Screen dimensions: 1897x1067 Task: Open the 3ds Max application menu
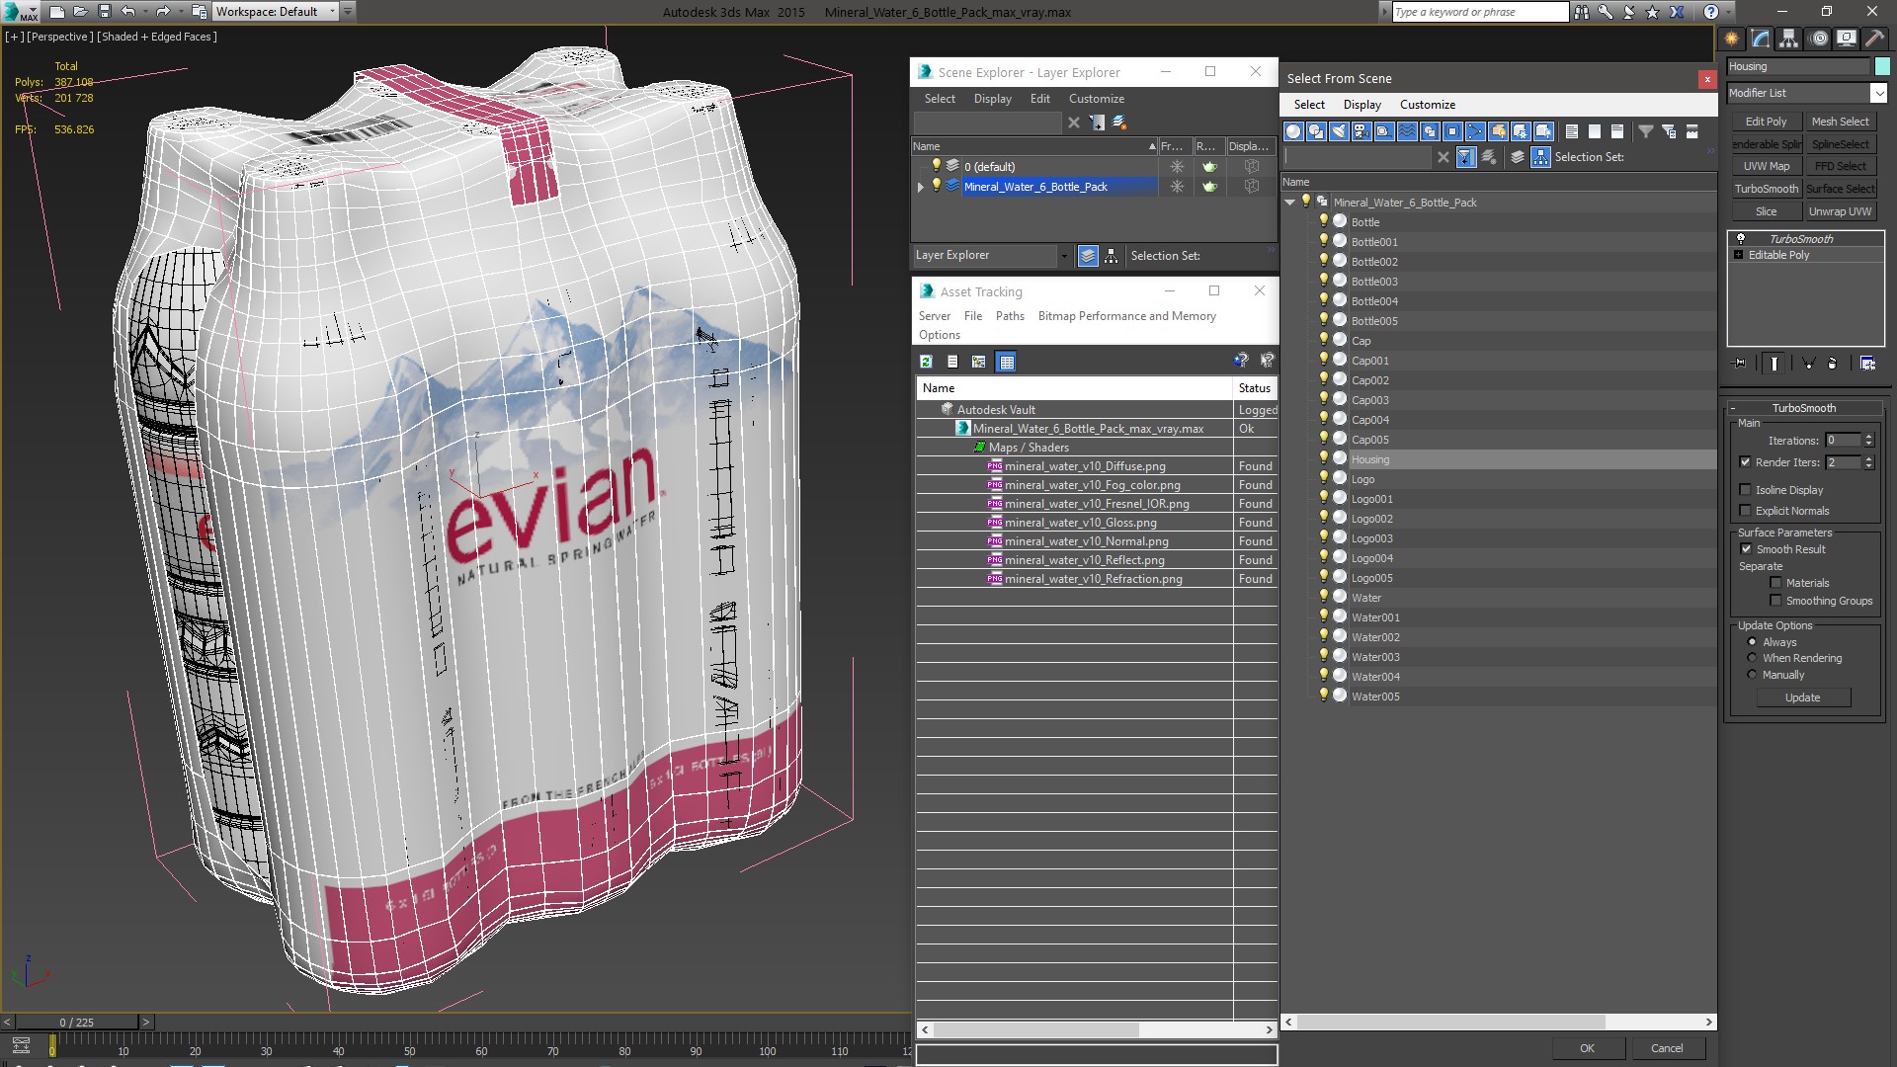(20, 12)
